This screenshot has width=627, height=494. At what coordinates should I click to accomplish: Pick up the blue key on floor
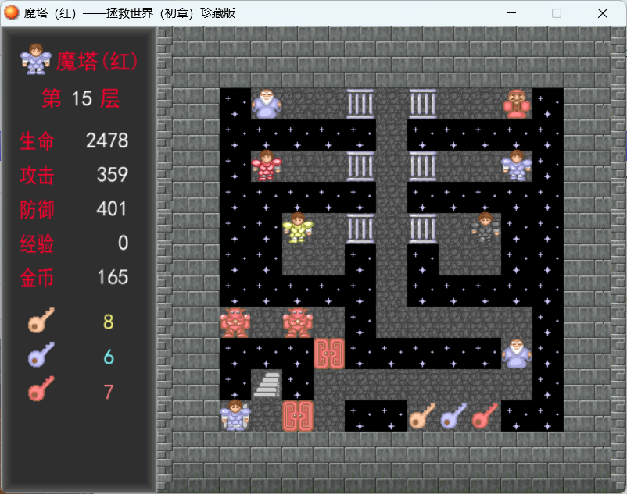point(454,416)
